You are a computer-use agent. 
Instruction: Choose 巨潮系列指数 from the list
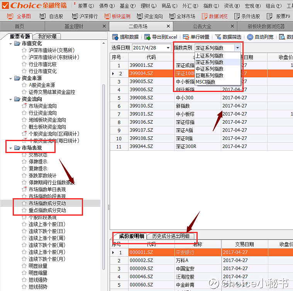[217, 75]
